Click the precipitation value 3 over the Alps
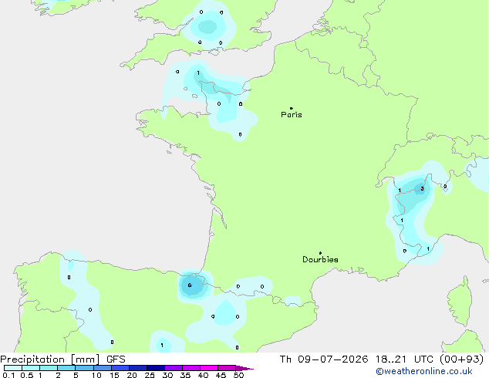Viewport: 489px width, 378px height. tap(422, 189)
